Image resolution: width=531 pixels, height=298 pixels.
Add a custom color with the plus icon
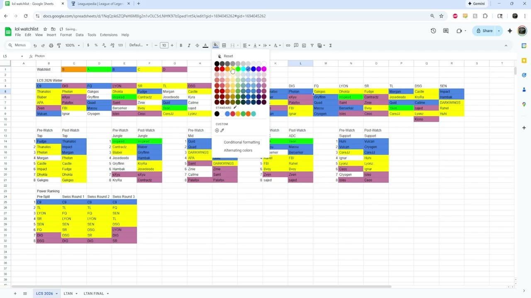point(217,130)
